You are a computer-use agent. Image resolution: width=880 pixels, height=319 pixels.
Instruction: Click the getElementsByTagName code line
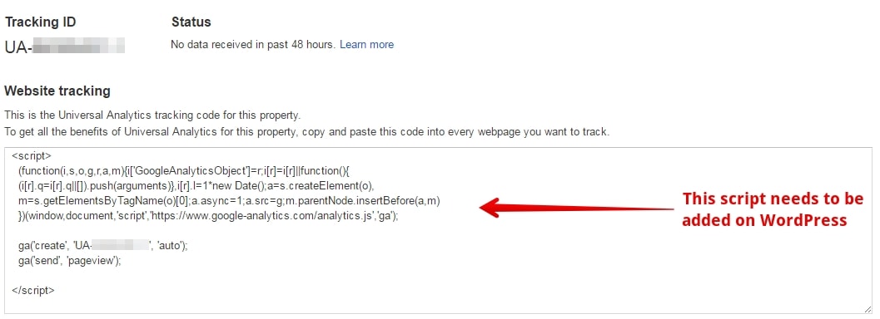coord(229,200)
